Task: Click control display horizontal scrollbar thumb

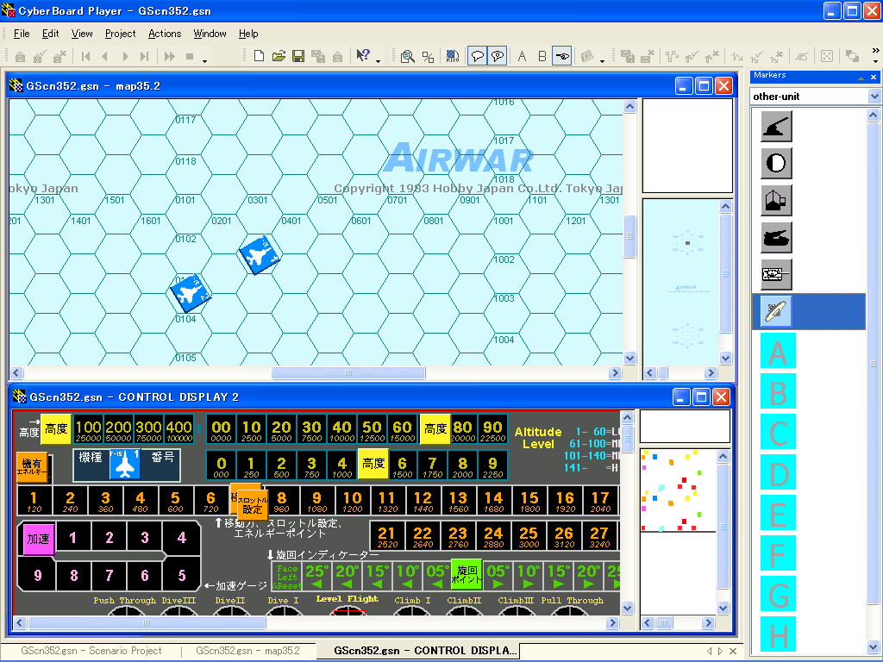Action: point(147,622)
